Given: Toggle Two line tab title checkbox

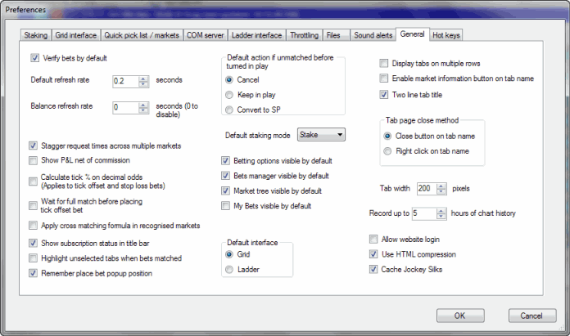Looking at the screenshot, I should tap(384, 94).
